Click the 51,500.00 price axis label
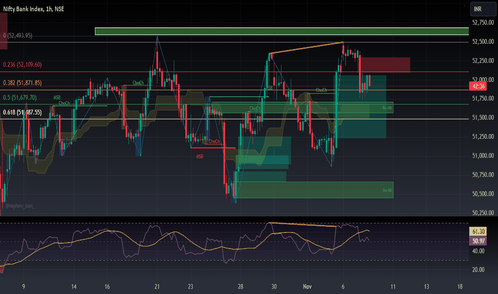498x294 pixels. 483,118
